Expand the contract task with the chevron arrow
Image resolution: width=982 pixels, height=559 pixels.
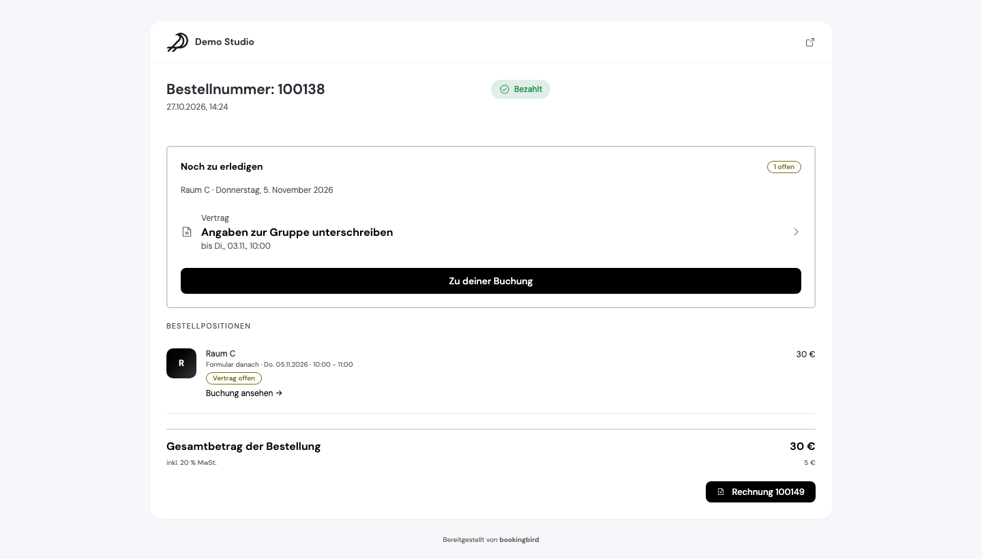tap(796, 232)
